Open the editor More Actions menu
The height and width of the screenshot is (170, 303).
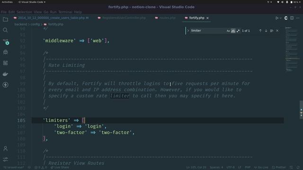click(298, 18)
